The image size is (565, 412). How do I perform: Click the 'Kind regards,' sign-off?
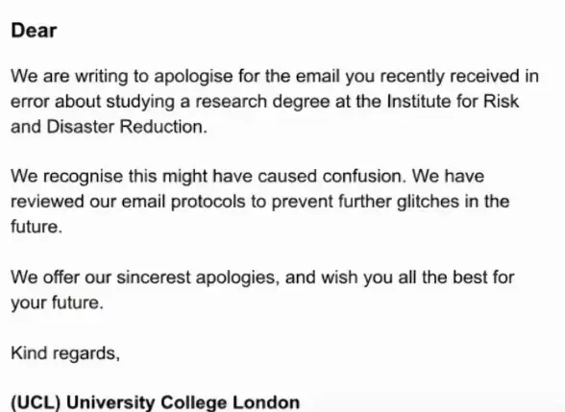(x=65, y=353)
